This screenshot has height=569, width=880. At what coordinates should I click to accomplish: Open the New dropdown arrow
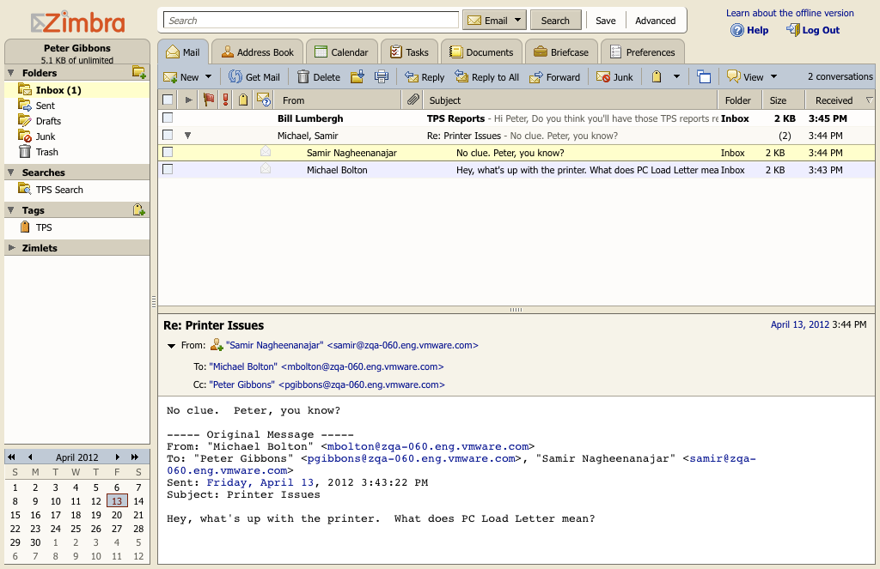[208, 76]
